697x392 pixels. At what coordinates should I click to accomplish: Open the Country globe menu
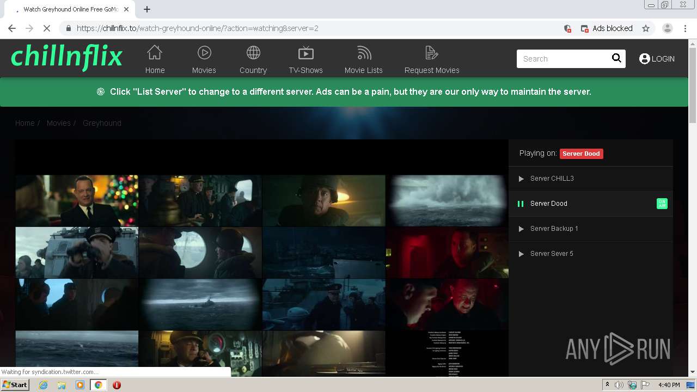(253, 53)
